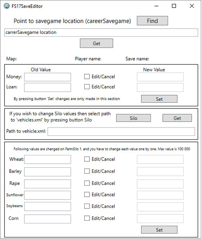
Task: Click the Wheat old value field
Action: 48,159
